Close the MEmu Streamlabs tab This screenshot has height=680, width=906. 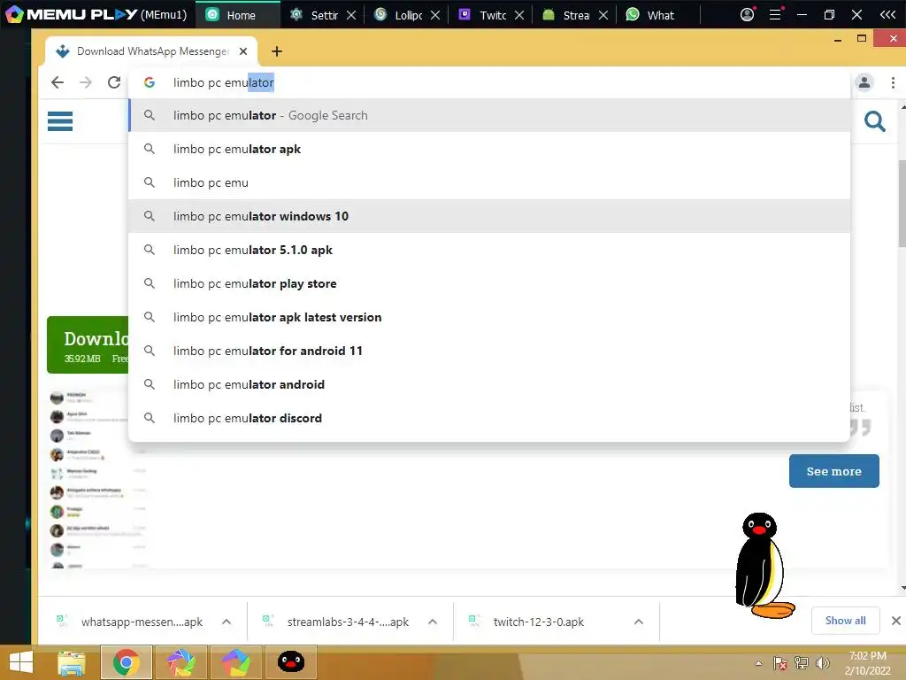pos(603,15)
